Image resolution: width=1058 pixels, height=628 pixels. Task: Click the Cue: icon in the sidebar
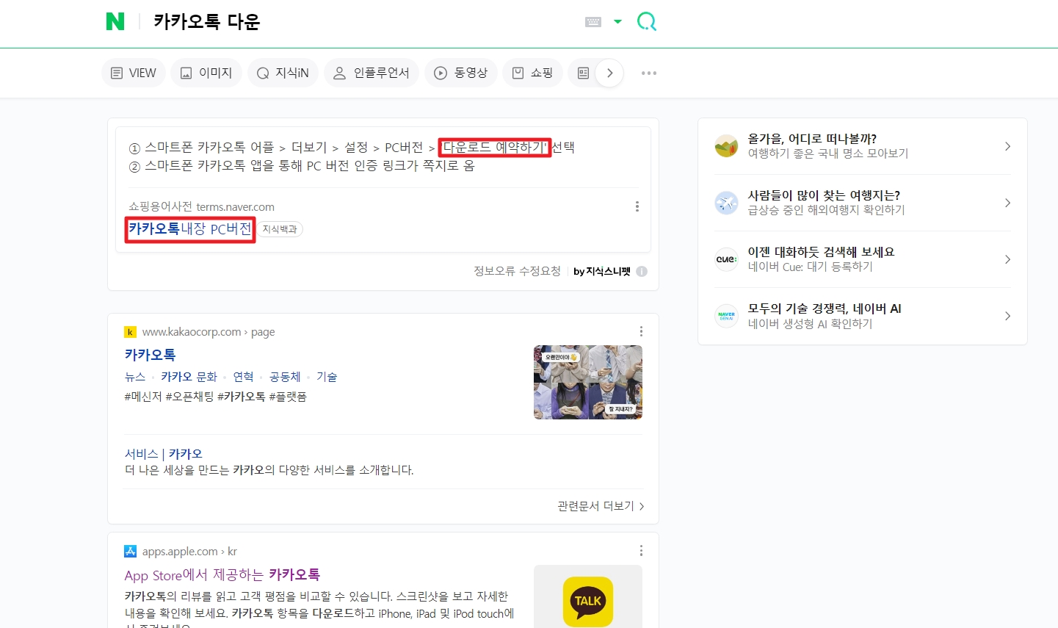[x=726, y=259]
